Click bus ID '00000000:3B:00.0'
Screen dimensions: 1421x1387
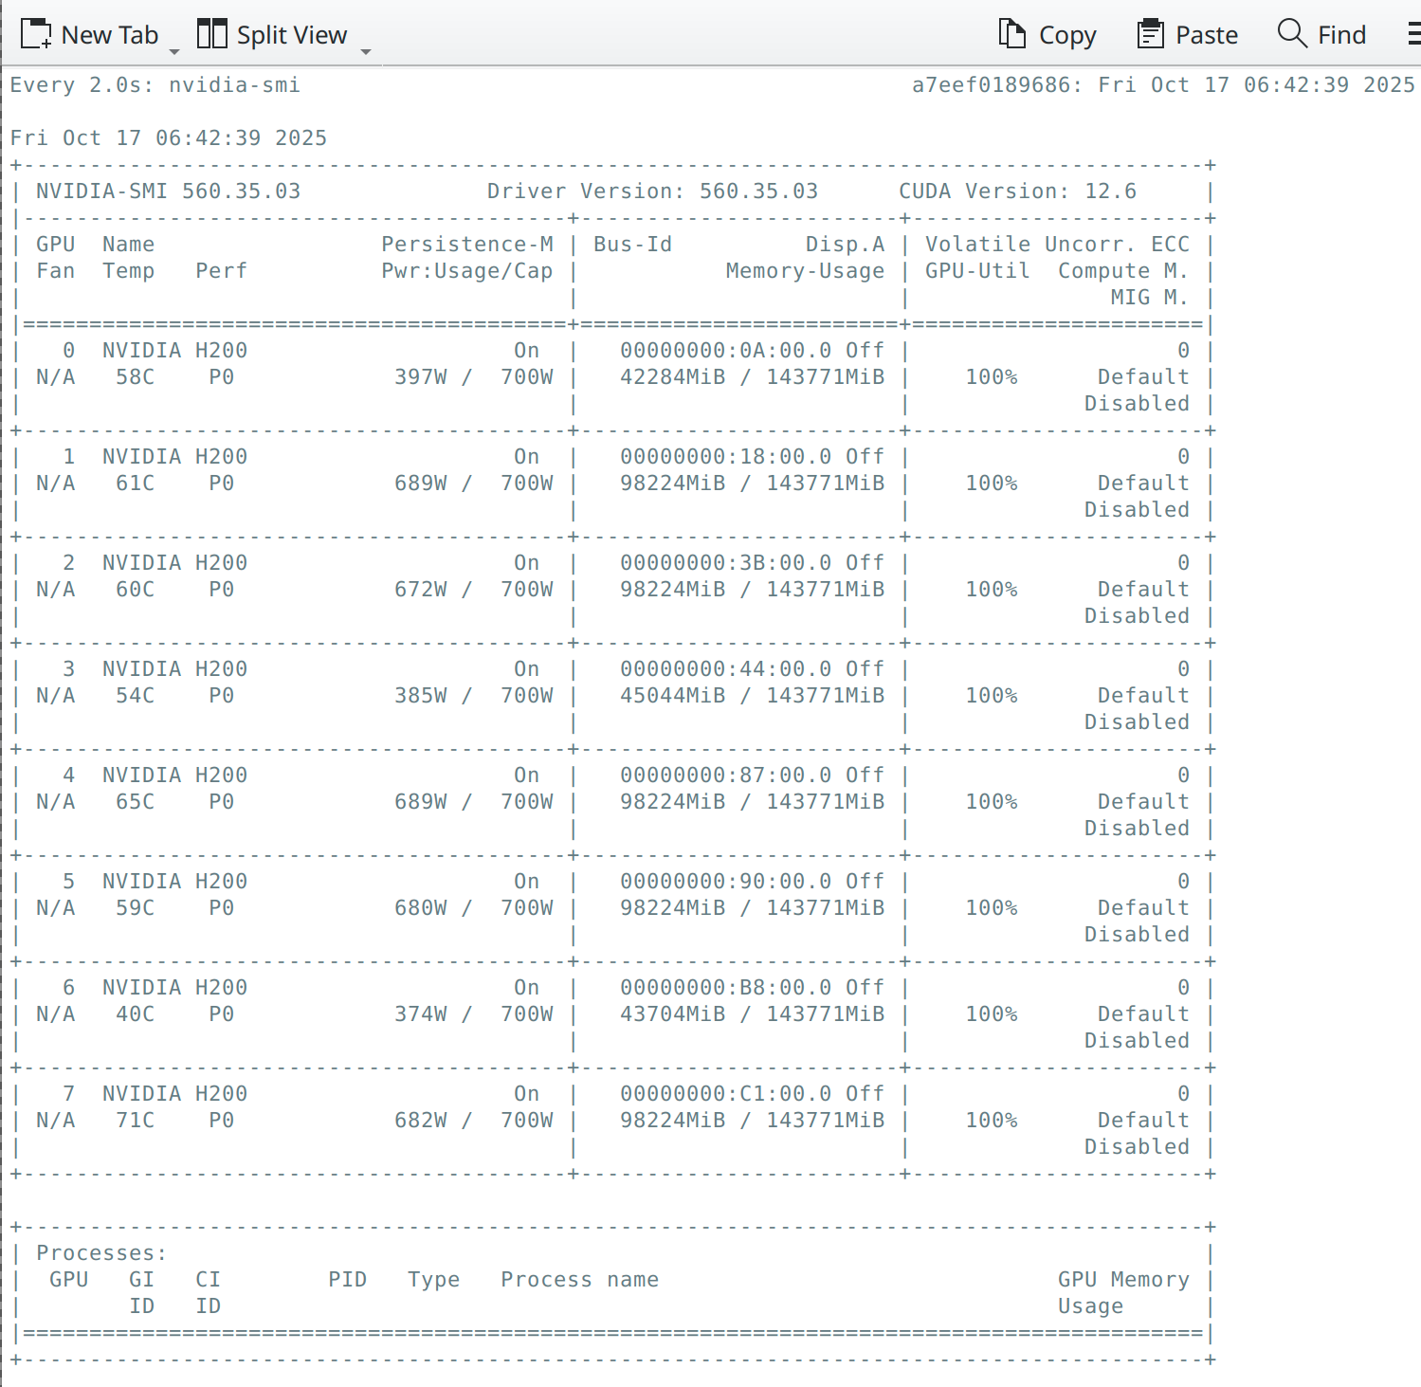[x=726, y=563]
